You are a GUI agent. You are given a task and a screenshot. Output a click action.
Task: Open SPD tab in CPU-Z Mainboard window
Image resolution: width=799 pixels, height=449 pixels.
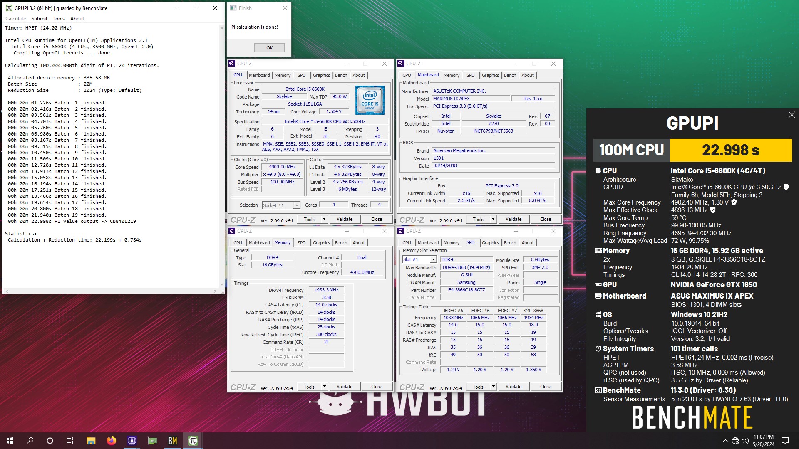tap(470, 75)
